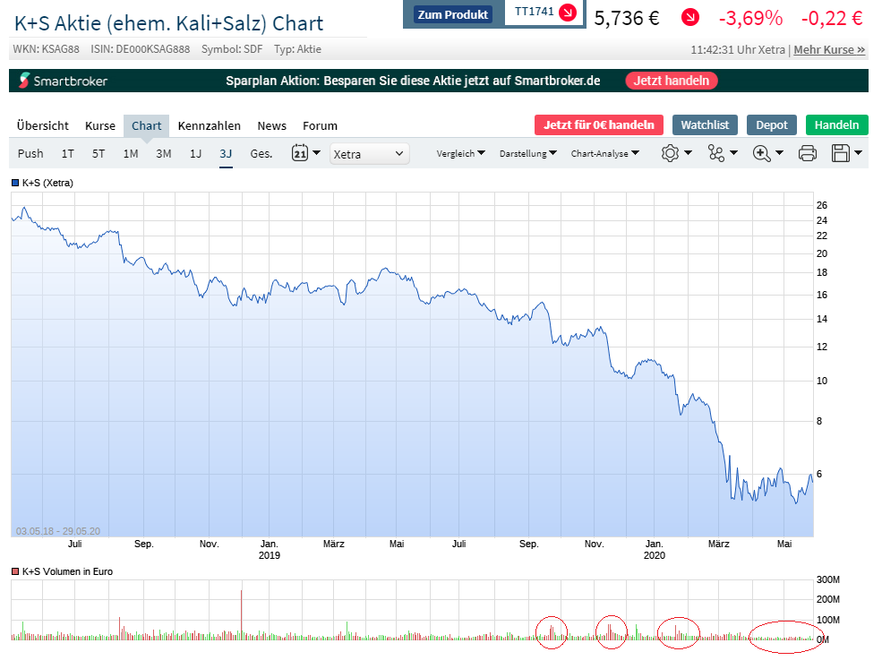882x669 pixels.
Task: Click red trend arrow beside price
Action: 689,18
